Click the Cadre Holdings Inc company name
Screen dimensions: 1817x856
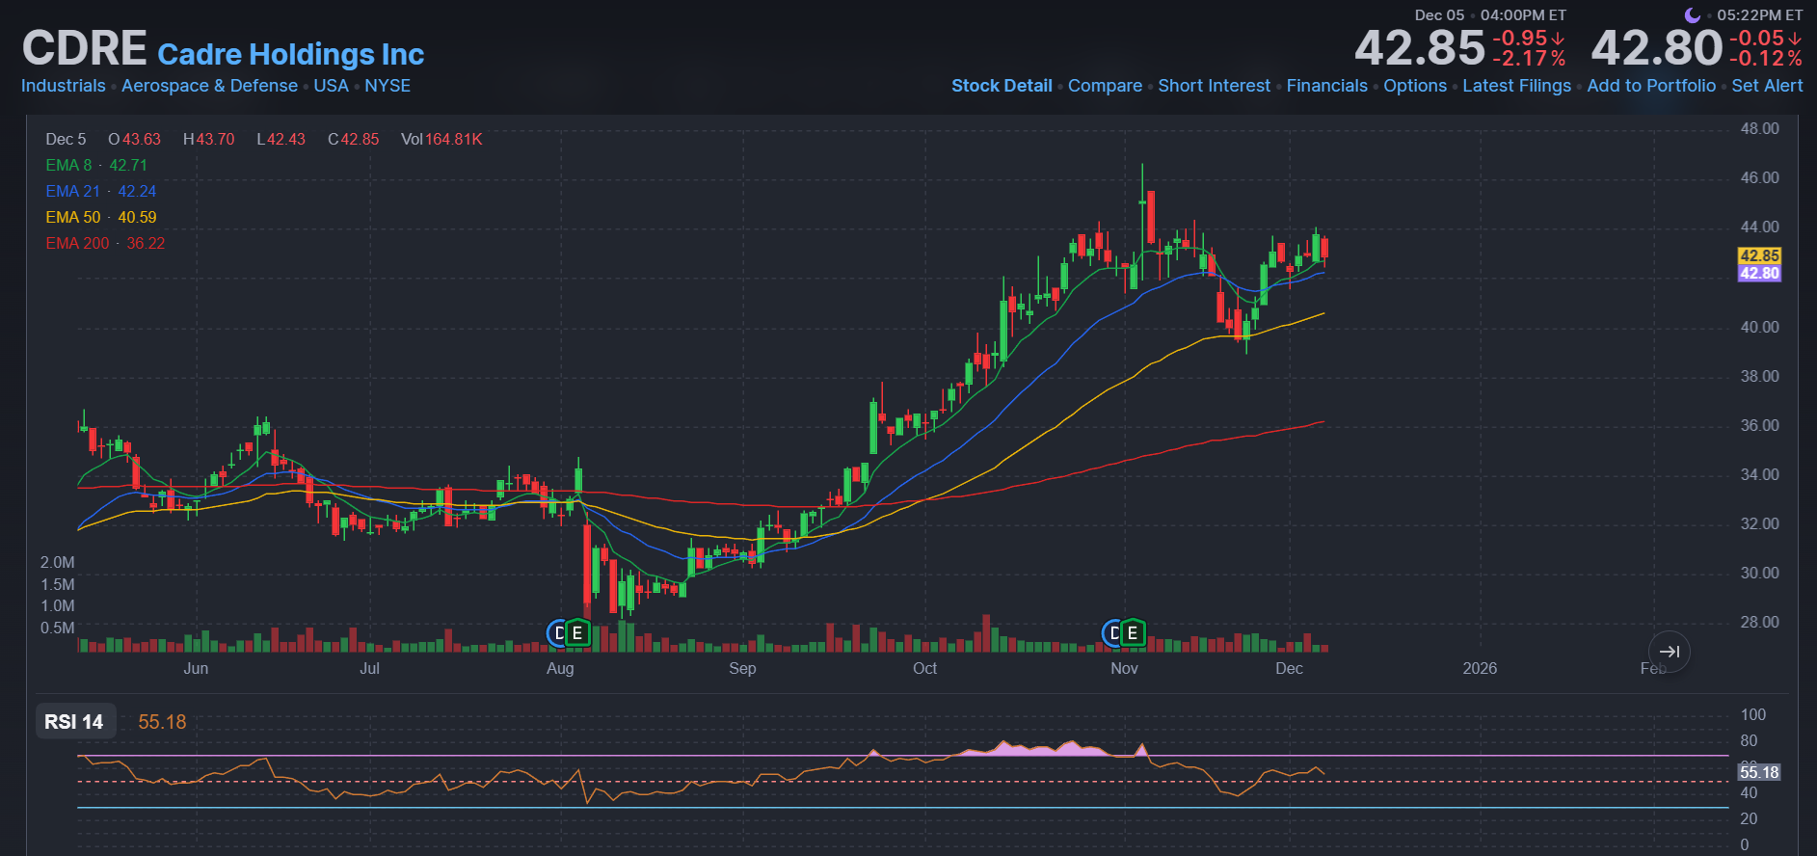(x=290, y=54)
